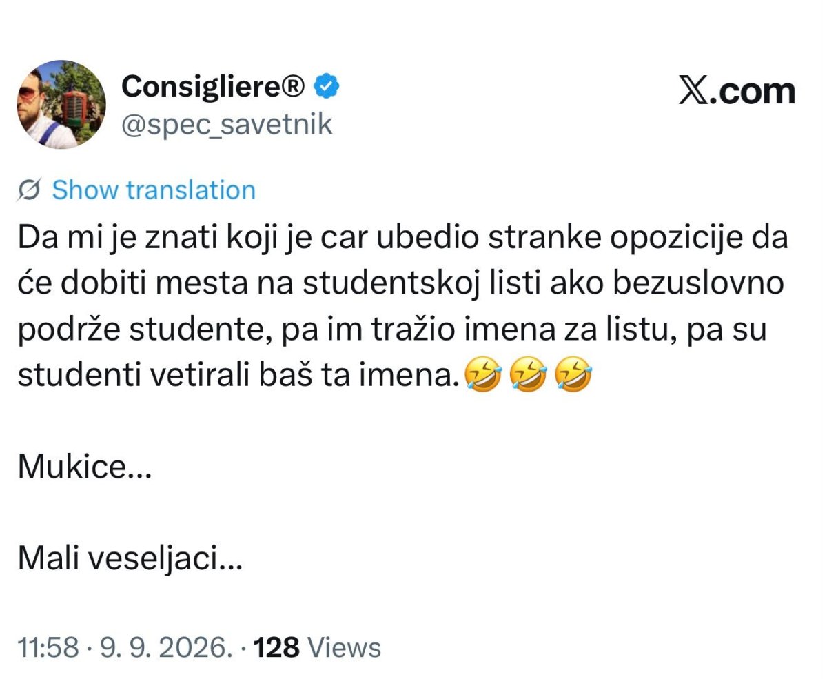This screenshot has height=679, width=827.
Task: Open the 128 Views count
Action: coord(318,648)
